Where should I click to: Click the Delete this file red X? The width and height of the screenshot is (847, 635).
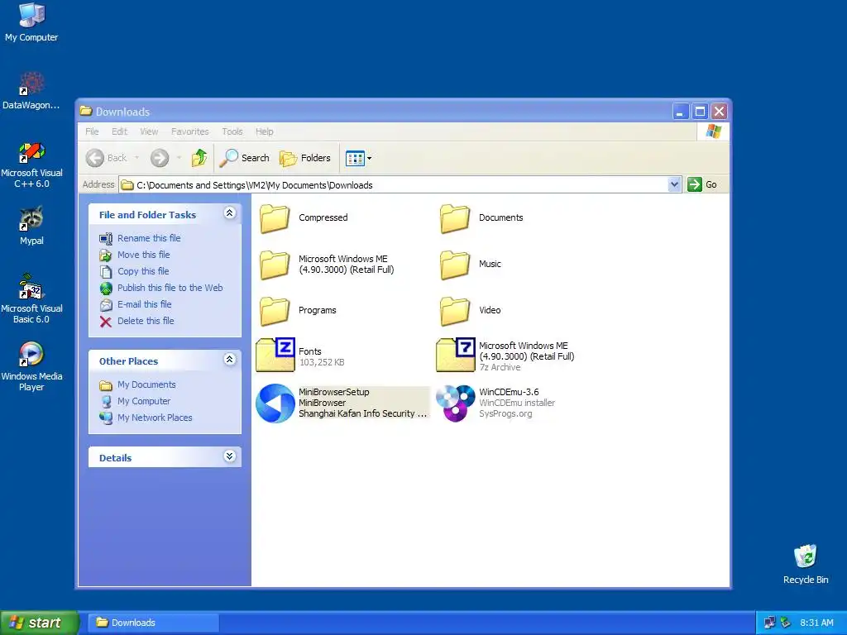pos(106,322)
